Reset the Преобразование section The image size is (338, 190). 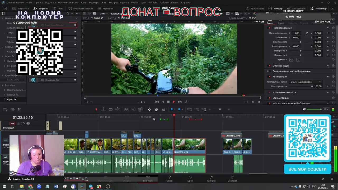pyautogui.click(x=333, y=28)
